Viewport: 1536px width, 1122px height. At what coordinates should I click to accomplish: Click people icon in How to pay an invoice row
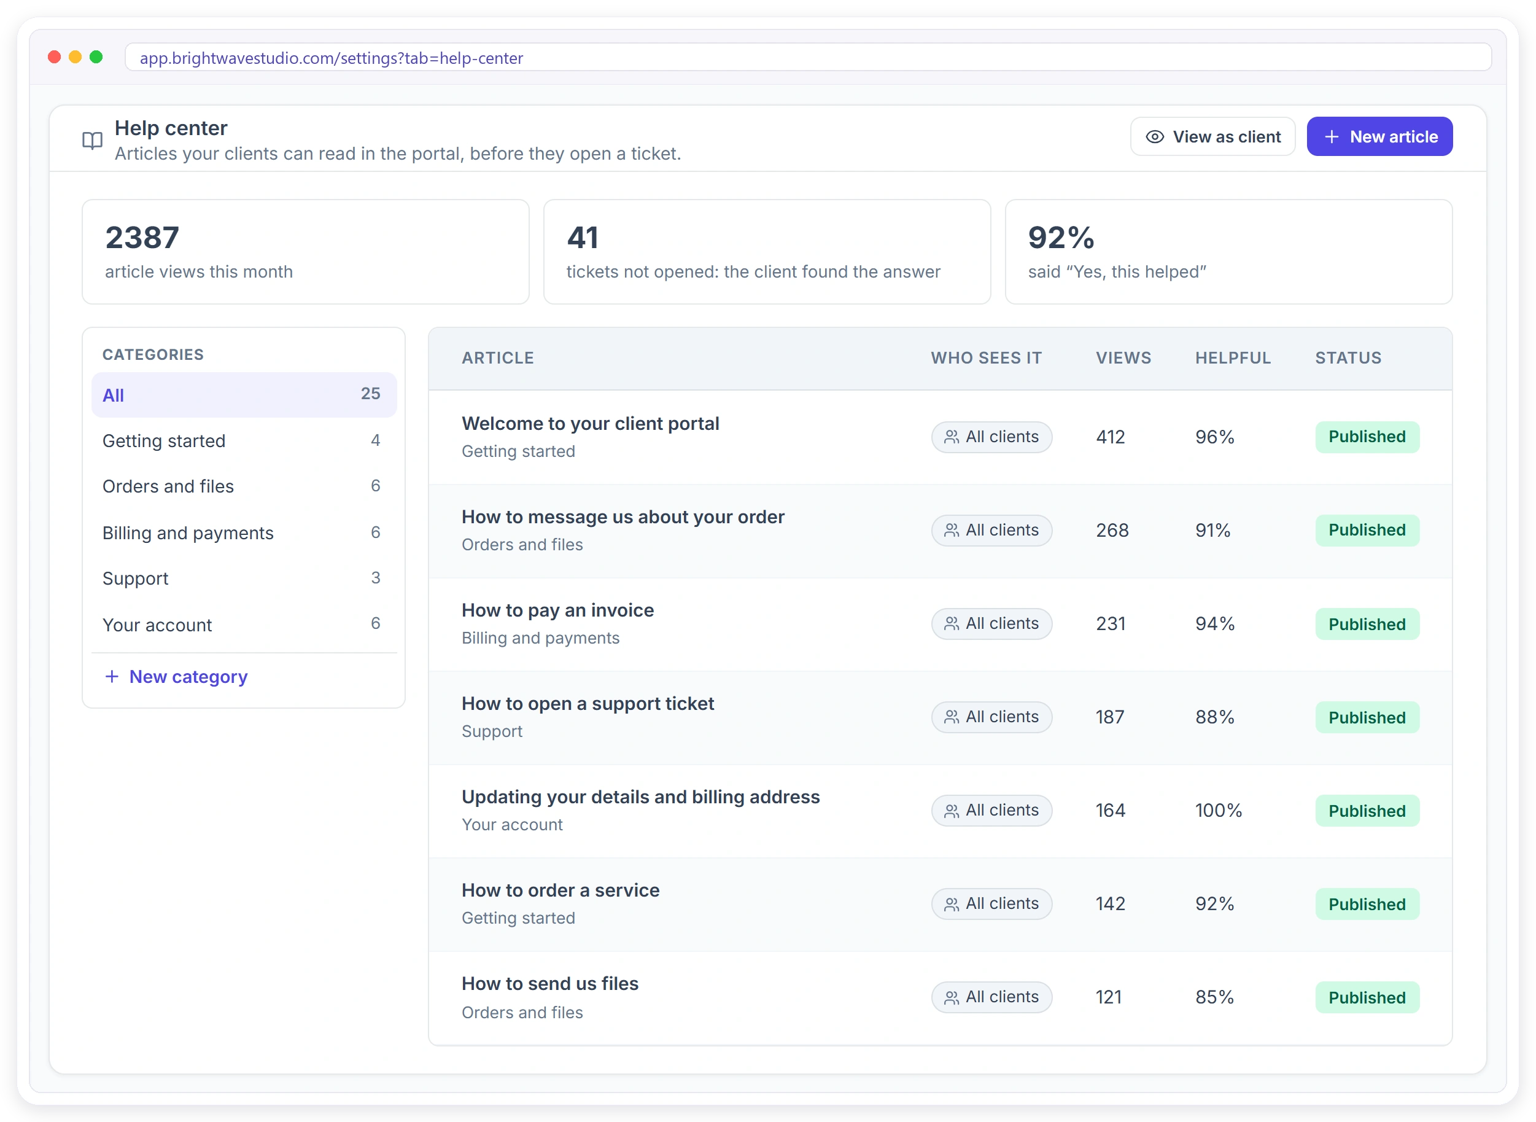[x=952, y=623]
